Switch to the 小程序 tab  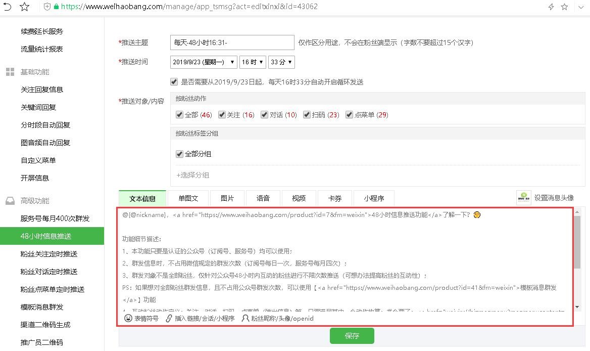tap(374, 198)
